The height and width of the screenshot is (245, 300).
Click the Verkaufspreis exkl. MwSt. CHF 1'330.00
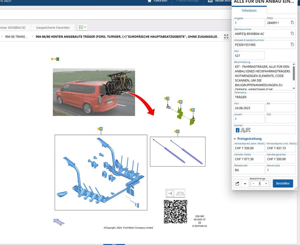[x=249, y=148]
